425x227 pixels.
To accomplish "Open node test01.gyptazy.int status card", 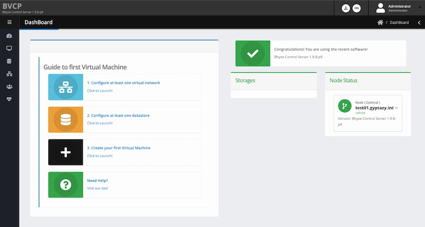I will click(x=369, y=113).
